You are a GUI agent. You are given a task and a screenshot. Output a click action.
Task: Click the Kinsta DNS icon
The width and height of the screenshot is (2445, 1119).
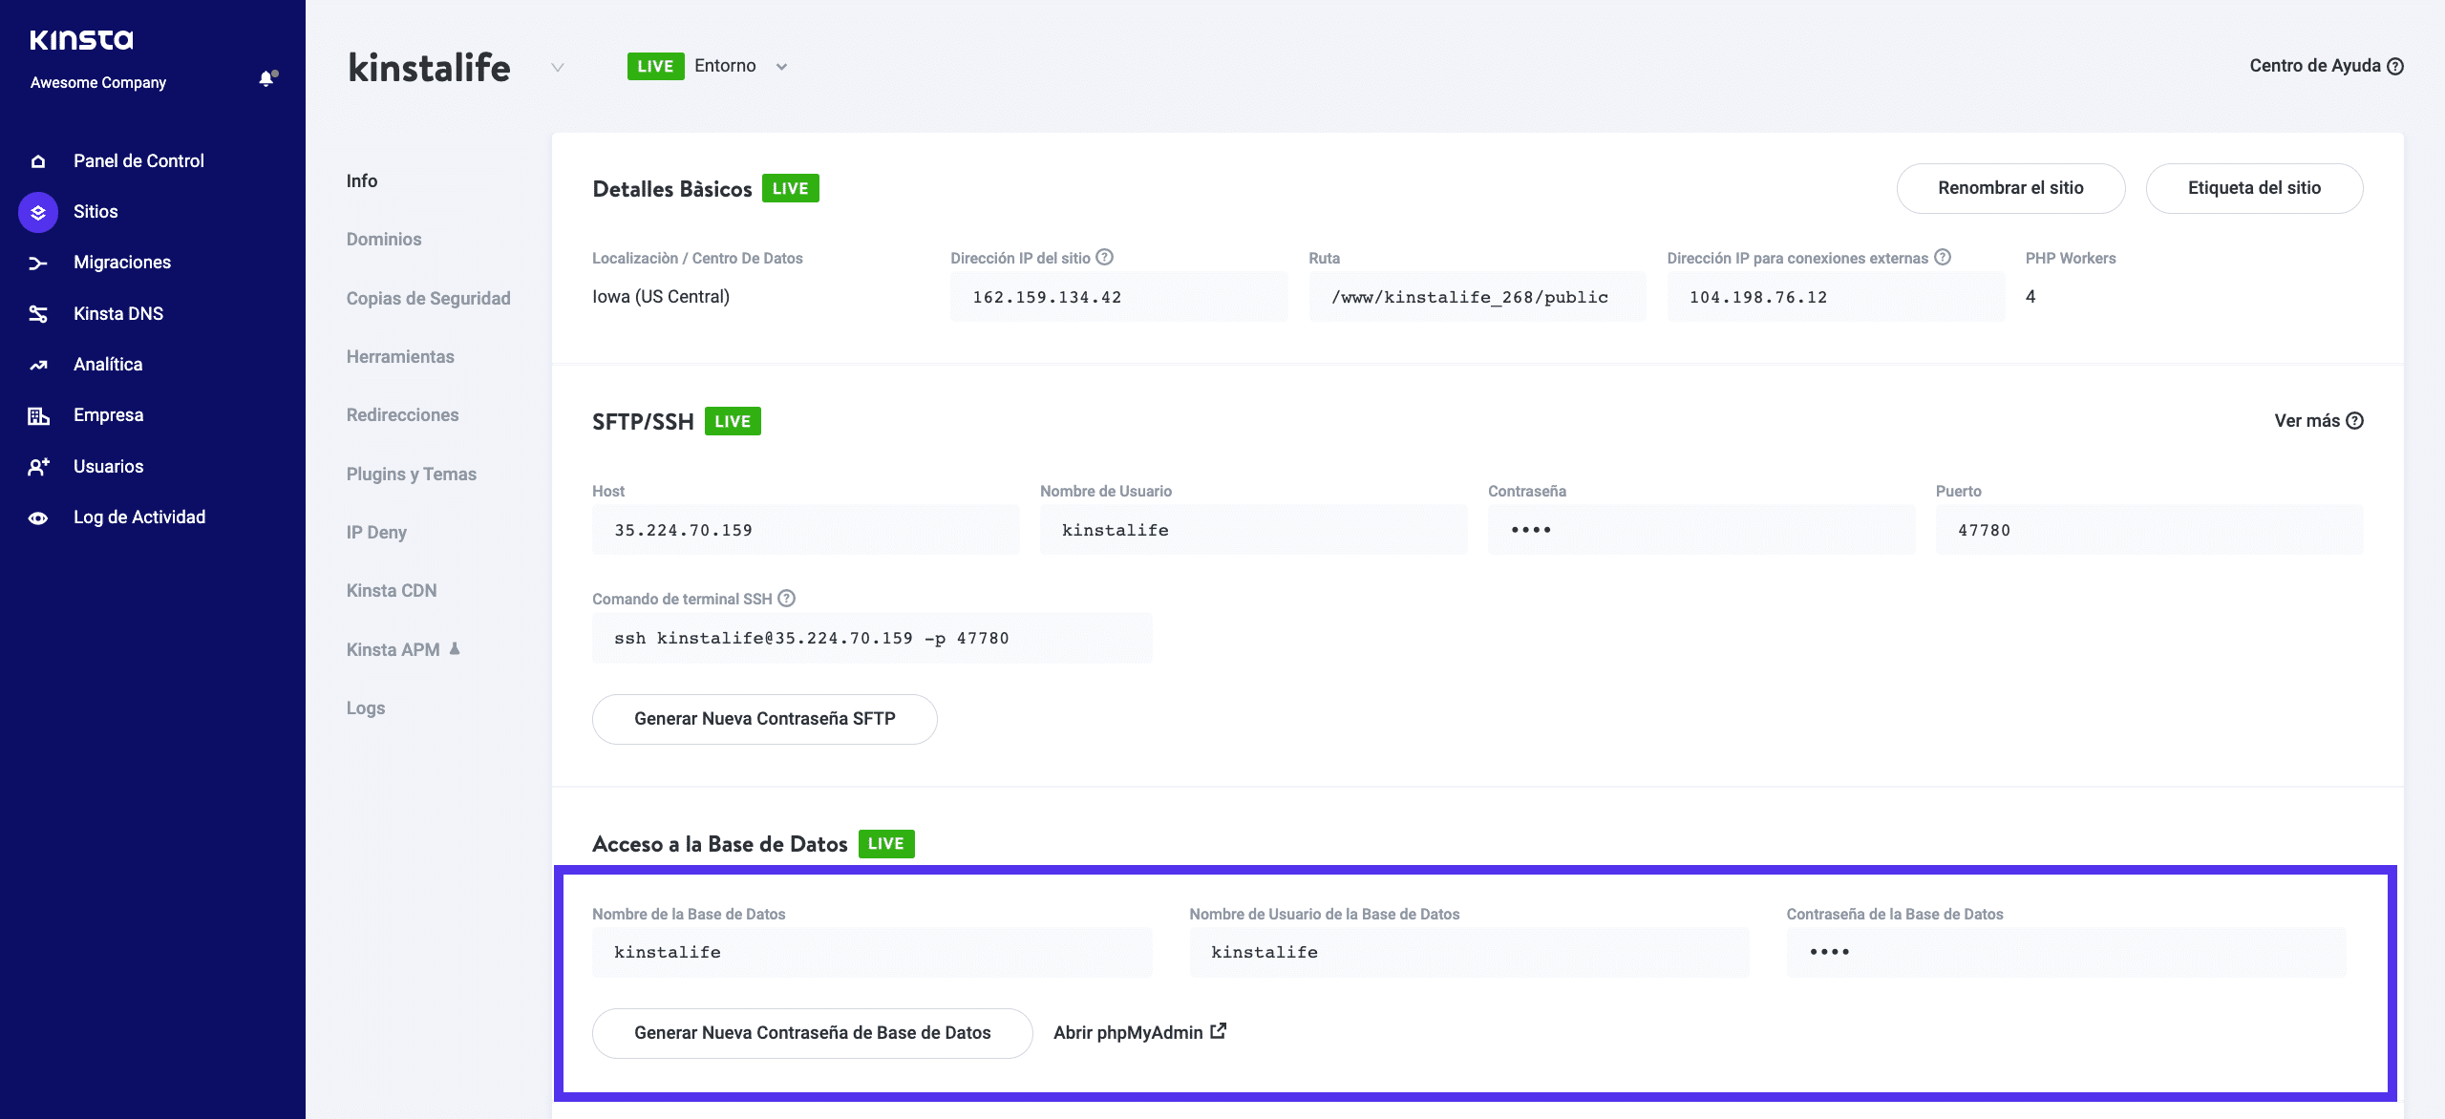tap(38, 314)
